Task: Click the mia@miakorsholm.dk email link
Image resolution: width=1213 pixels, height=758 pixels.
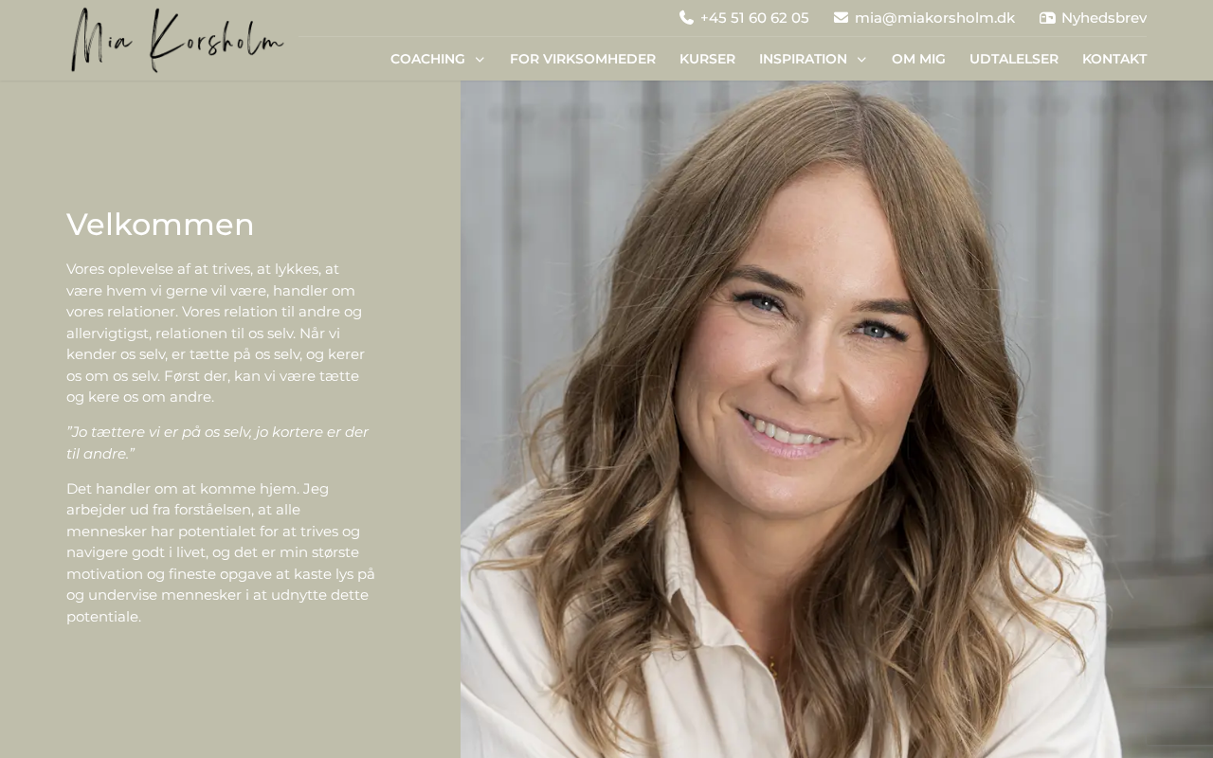Action: pyautogui.click(x=934, y=18)
